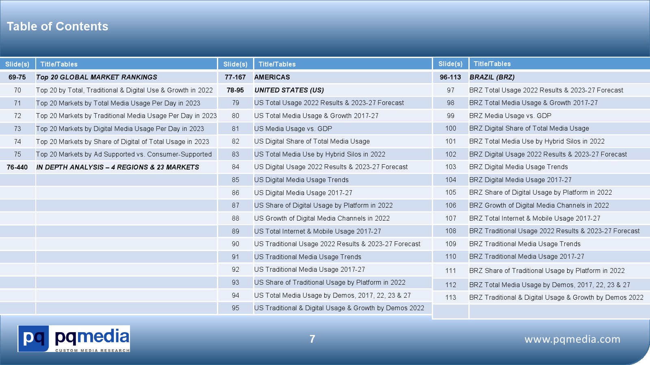The height and width of the screenshot is (365, 650).
Task: Click the Table of Contents heading
Action: (58, 26)
